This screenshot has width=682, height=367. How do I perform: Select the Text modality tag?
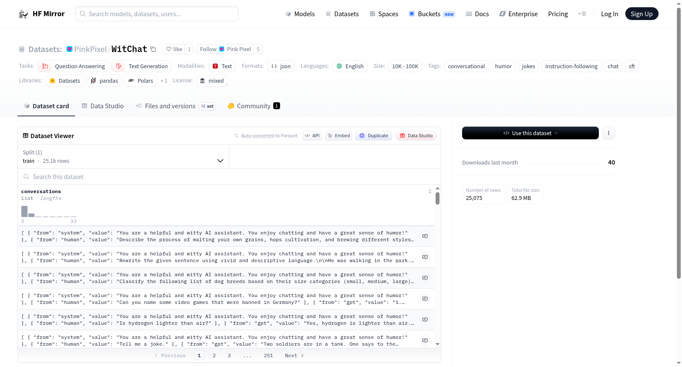coord(222,66)
